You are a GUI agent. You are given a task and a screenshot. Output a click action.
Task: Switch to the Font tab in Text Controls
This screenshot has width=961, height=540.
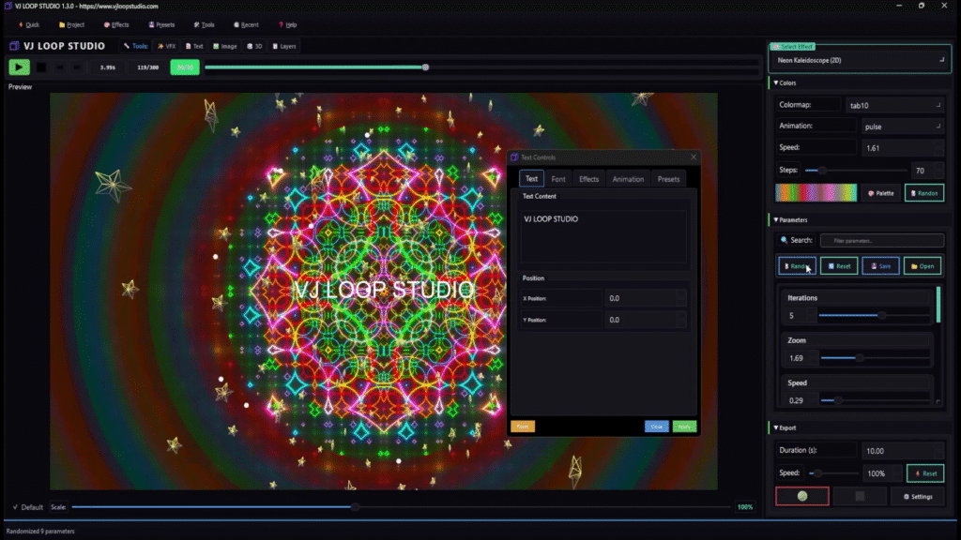pyautogui.click(x=558, y=179)
